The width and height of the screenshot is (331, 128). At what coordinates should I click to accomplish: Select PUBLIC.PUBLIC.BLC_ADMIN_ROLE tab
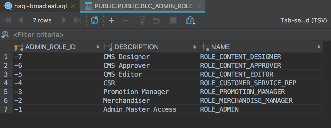tap(142, 6)
